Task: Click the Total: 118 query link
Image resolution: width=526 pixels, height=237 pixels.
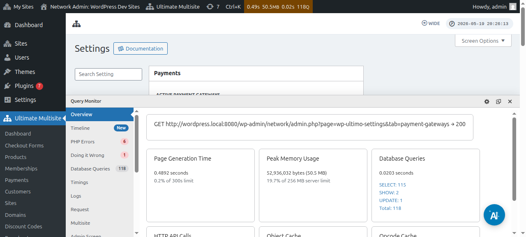Action: (x=390, y=208)
